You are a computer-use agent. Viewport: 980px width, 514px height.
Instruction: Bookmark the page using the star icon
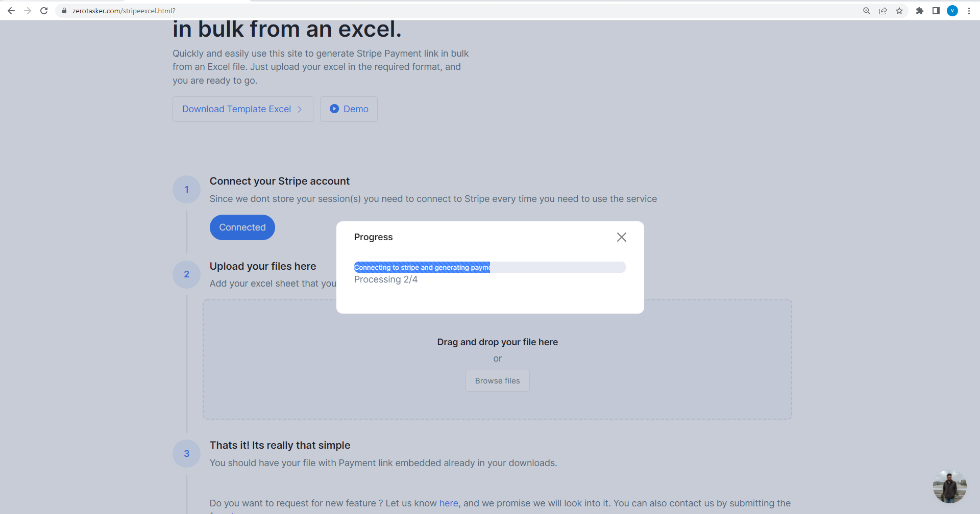(x=900, y=10)
